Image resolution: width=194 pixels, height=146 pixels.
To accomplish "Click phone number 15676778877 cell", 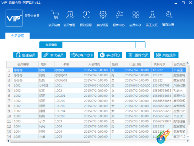I will [162, 121].
